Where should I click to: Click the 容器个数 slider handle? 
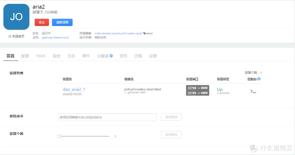tap(59, 136)
